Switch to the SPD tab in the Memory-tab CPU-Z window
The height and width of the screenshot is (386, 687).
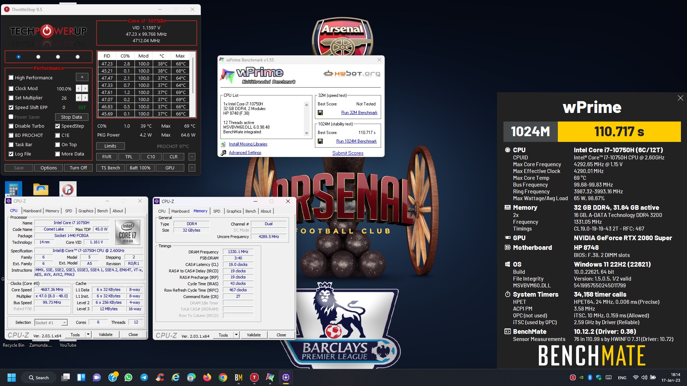pos(217,211)
